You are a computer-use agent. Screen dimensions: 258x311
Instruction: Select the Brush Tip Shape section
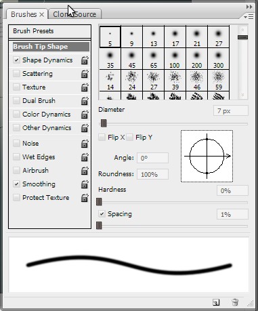pyautogui.click(x=51, y=47)
